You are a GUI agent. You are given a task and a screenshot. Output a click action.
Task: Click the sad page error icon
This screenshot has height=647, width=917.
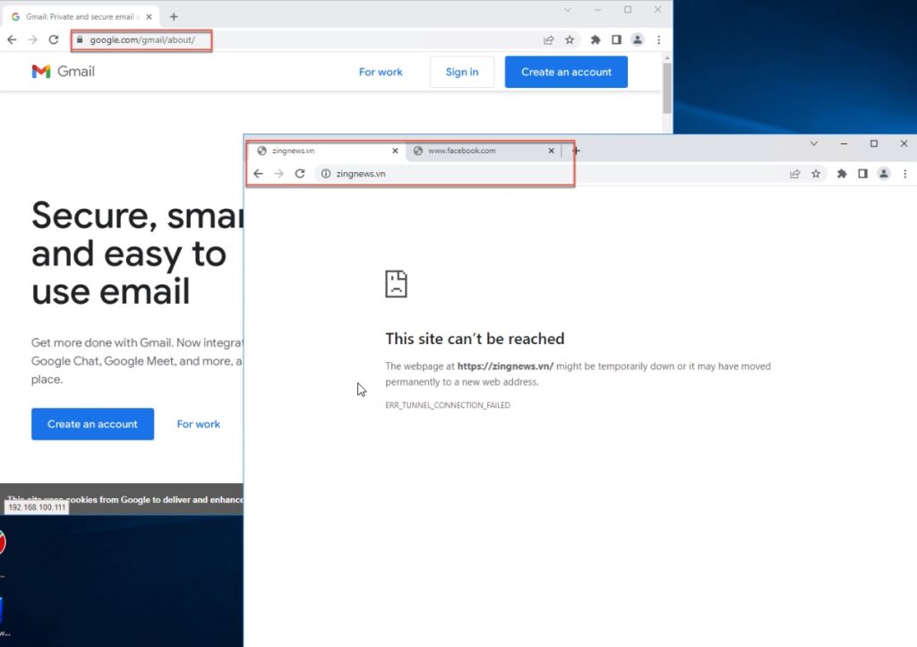click(396, 284)
